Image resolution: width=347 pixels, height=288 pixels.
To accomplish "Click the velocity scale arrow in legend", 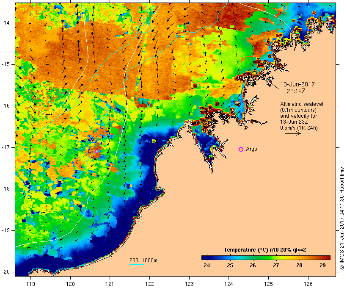I will pos(293,133).
